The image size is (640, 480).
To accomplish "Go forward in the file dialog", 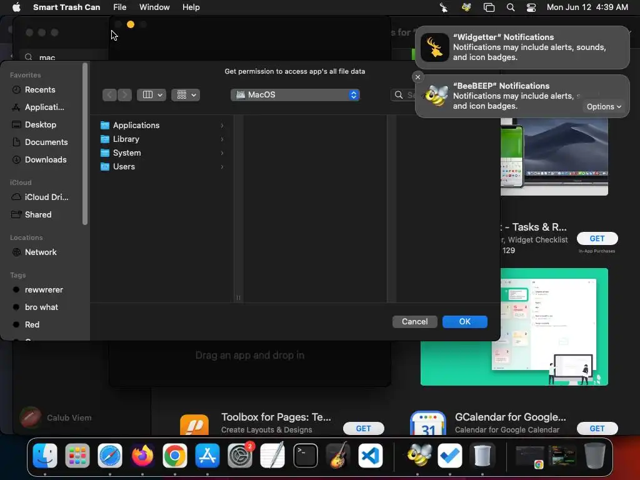I will (124, 95).
